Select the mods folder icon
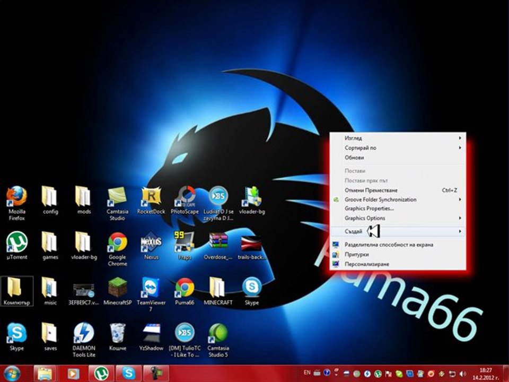Viewport: 509px width, 382px height. coord(84,200)
